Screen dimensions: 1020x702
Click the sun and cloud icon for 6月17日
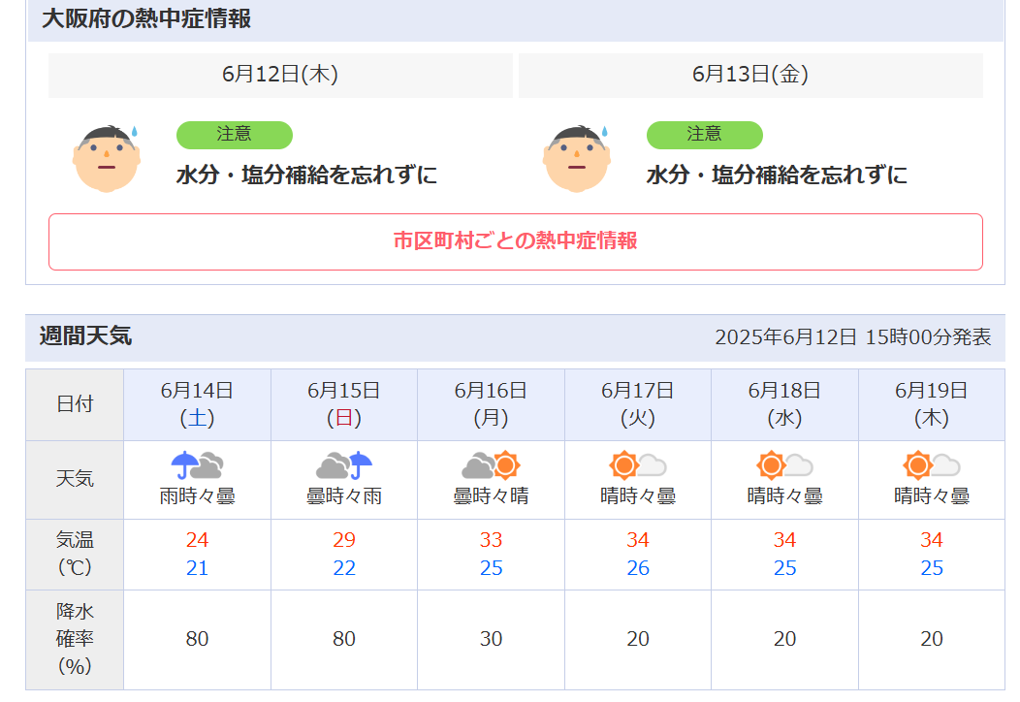coord(638,465)
